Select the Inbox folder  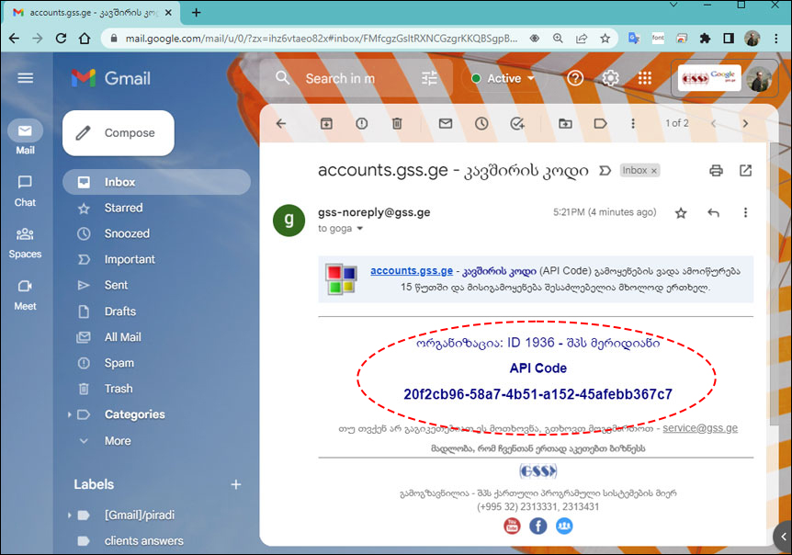[156, 182]
